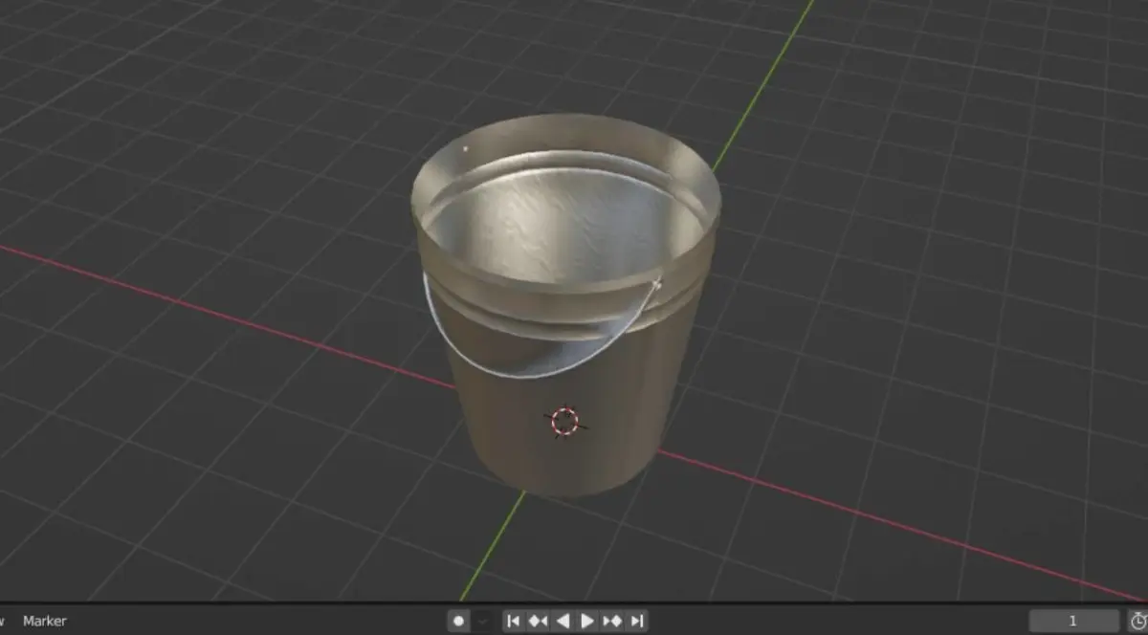Image resolution: width=1148 pixels, height=635 pixels.
Task: Click the current frame number field showing 1
Action: pyautogui.click(x=1074, y=621)
